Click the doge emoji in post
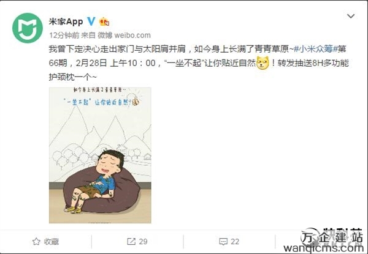Image resolution: width=368 pixels, height=254 pixels. pos(263,63)
